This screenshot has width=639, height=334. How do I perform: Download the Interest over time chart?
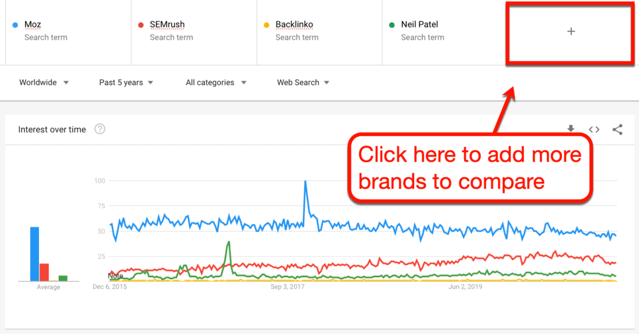(x=571, y=129)
